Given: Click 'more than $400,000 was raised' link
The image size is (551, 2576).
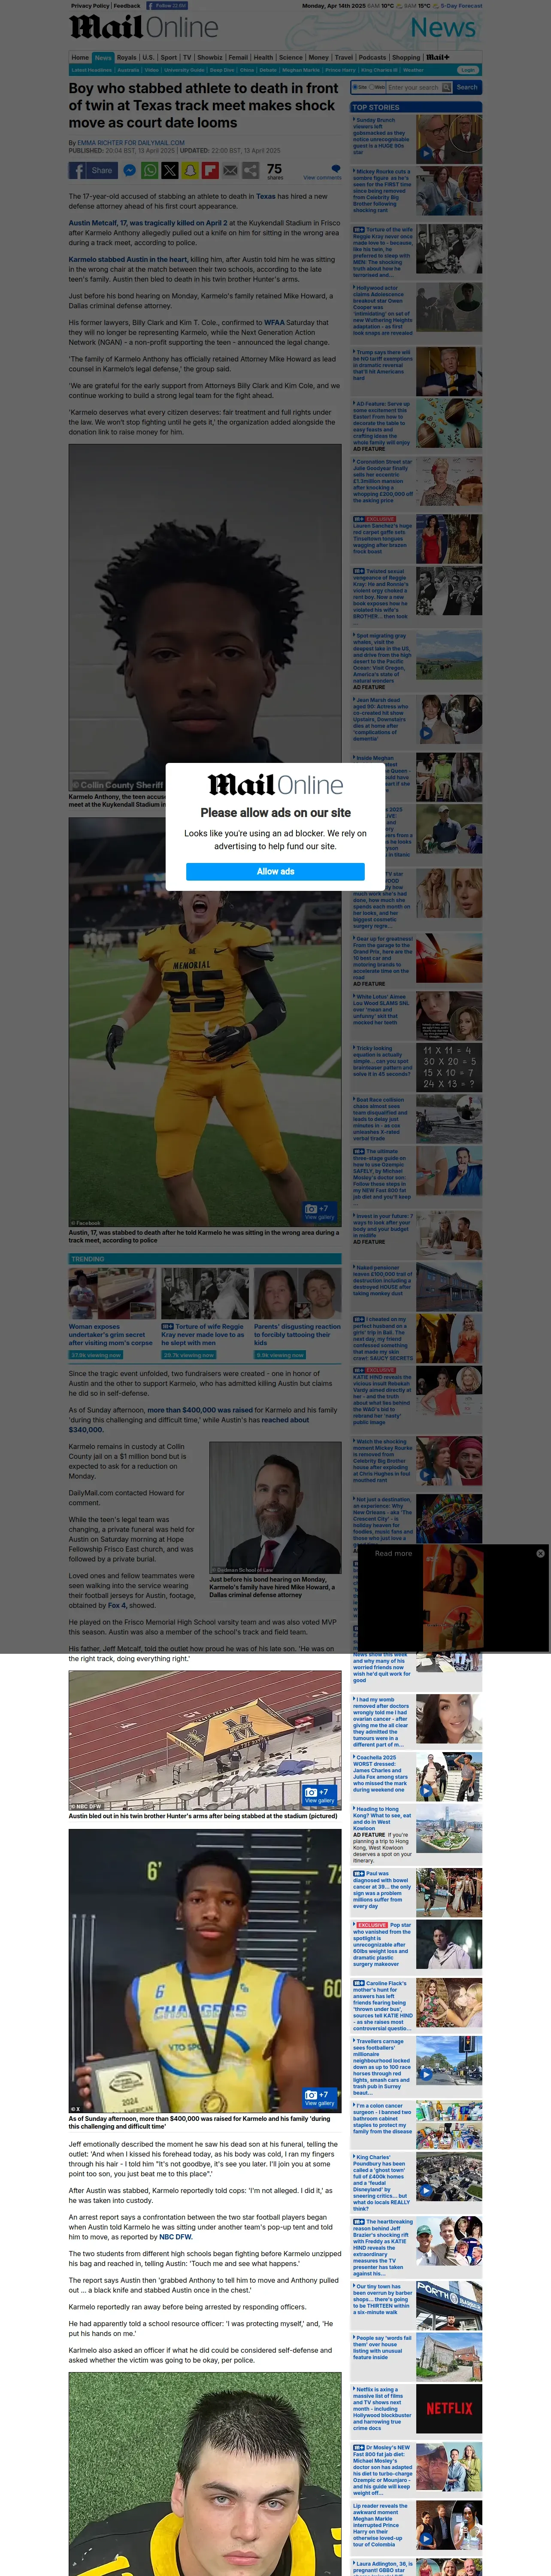Looking at the screenshot, I should (200, 1410).
